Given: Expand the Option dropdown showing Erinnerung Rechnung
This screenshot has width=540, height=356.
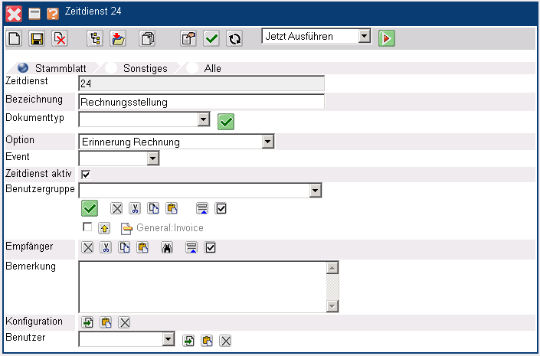Looking at the screenshot, I should pyautogui.click(x=267, y=142).
